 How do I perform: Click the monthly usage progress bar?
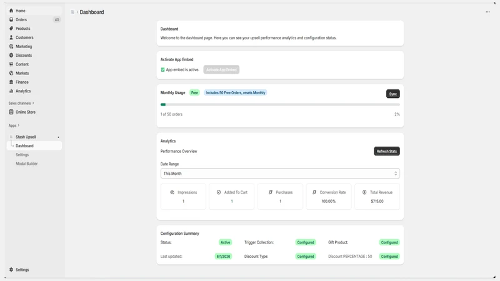pyautogui.click(x=280, y=104)
